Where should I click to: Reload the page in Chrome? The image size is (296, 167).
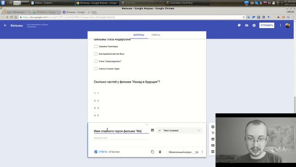pyautogui.click(x=11, y=17)
